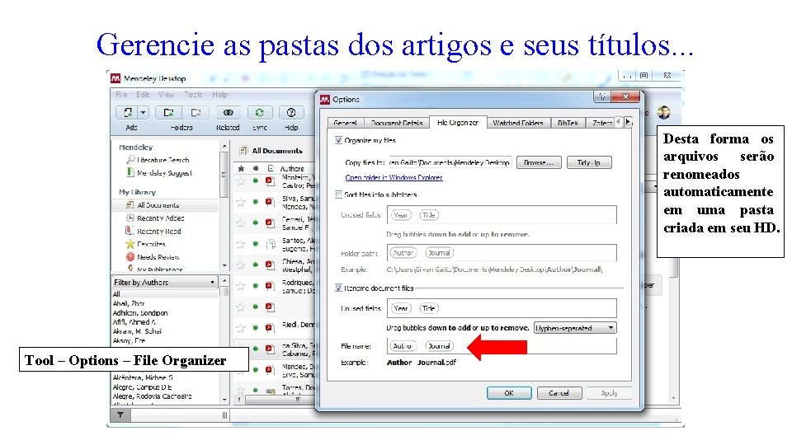
Task: Click the Help question-mark toolbar icon
Action: click(291, 113)
